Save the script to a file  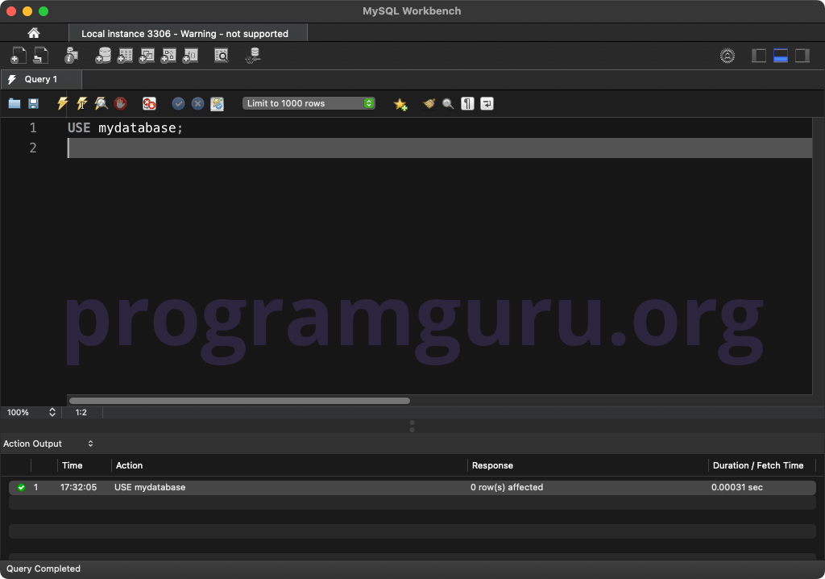33,103
